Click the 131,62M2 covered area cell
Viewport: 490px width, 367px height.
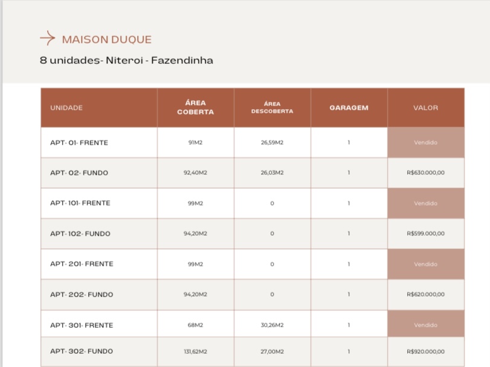pos(195,351)
